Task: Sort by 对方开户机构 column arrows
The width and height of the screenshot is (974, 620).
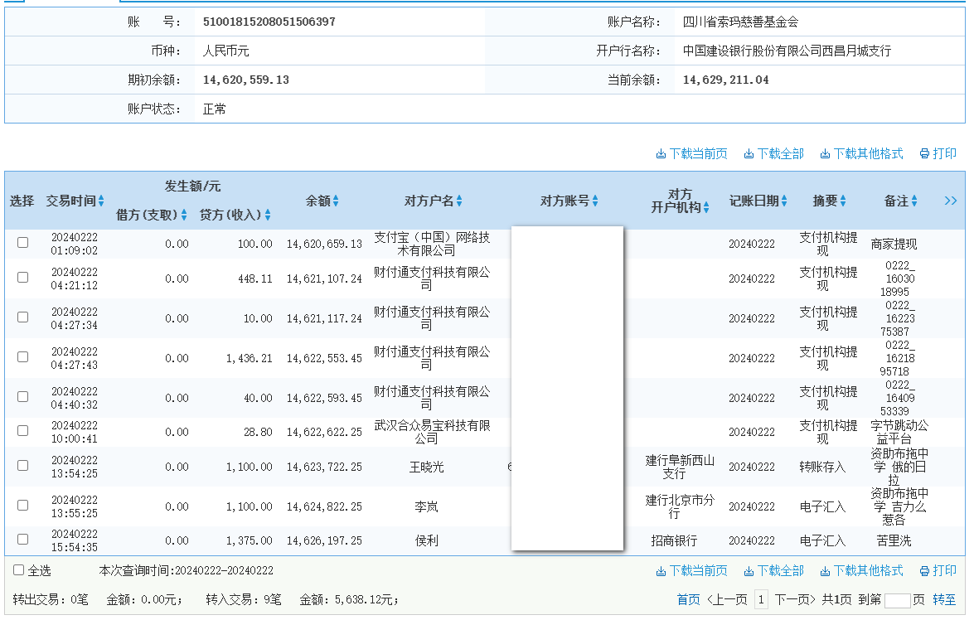Action: tap(706, 207)
